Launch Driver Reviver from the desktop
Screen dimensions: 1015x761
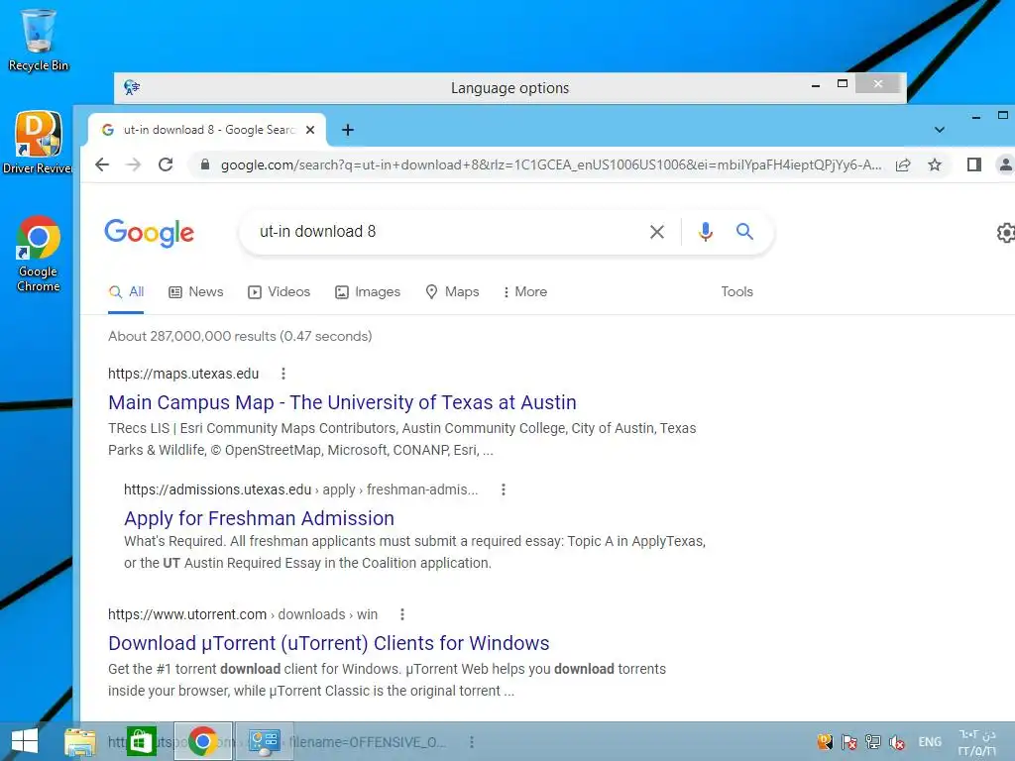(x=39, y=143)
